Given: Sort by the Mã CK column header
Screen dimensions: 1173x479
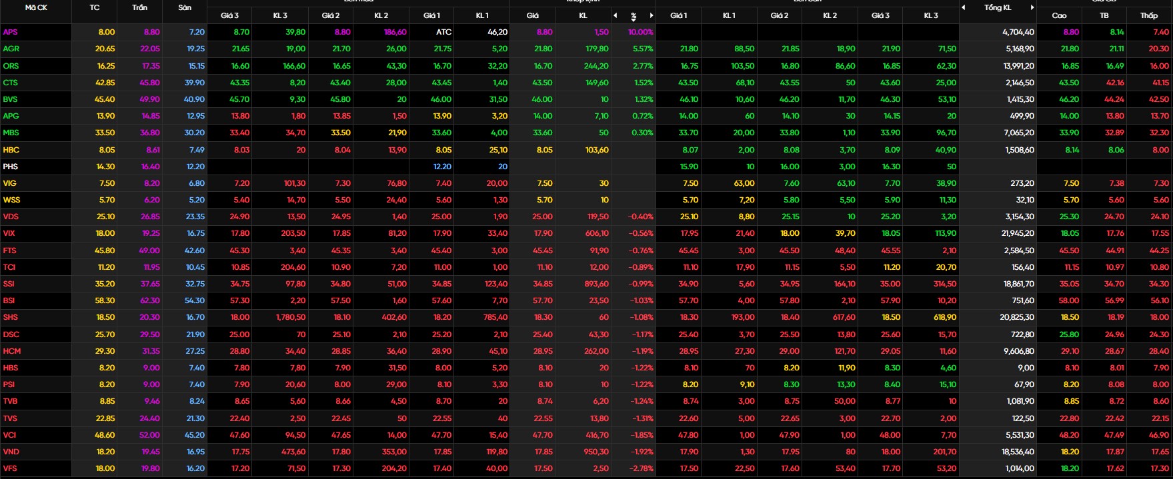Looking at the screenshot, I should (x=36, y=7).
